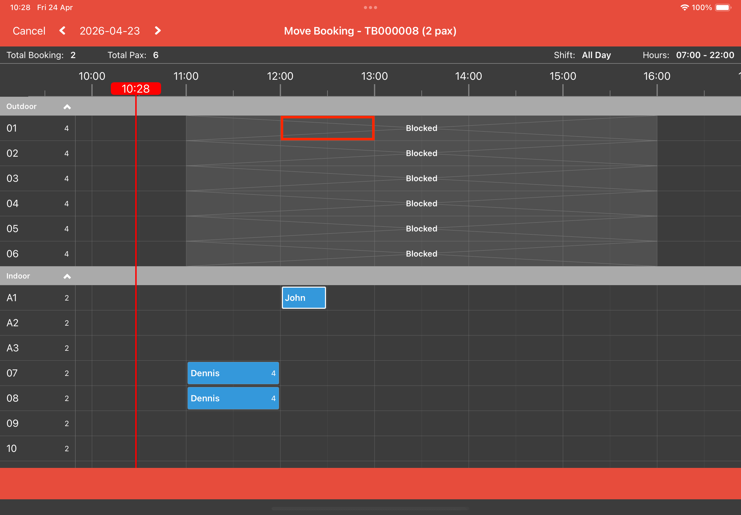Tap Blocked label on table 05 row

[x=421, y=229]
